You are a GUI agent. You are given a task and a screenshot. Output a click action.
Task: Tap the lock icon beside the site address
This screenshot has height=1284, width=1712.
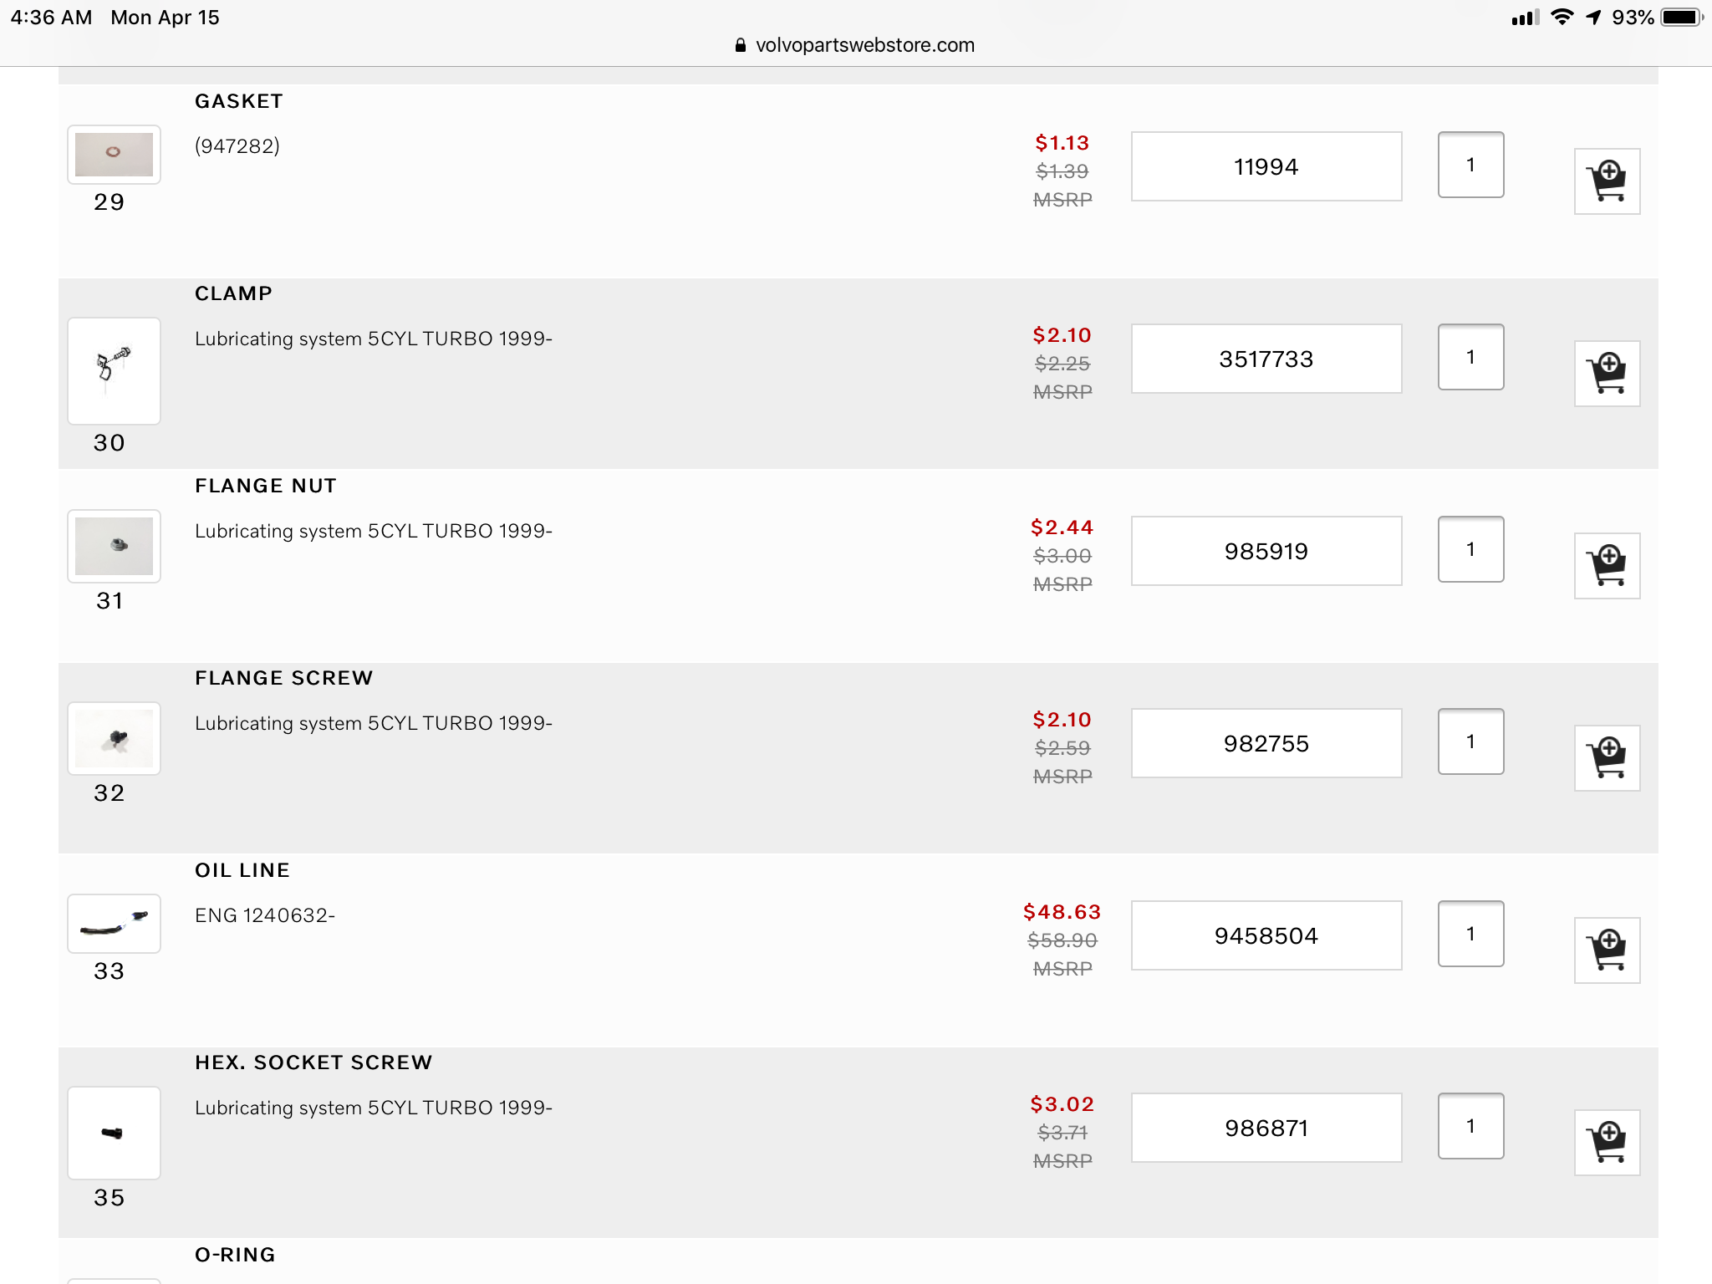740,45
